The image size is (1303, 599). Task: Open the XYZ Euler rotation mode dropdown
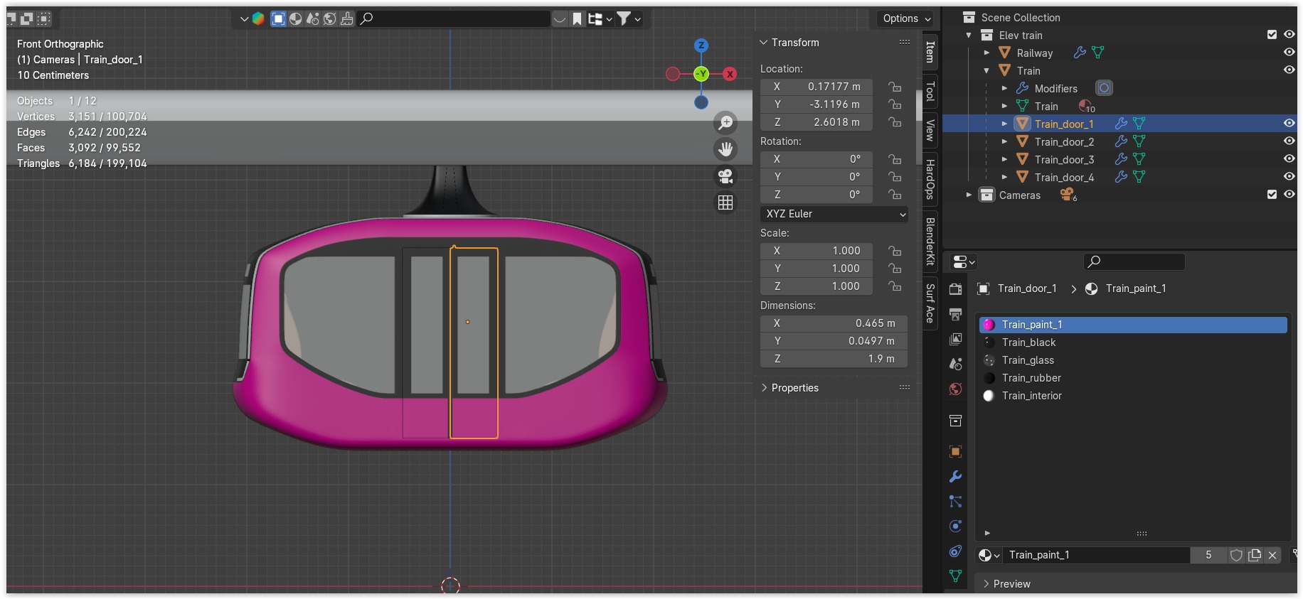pos(834,214)
